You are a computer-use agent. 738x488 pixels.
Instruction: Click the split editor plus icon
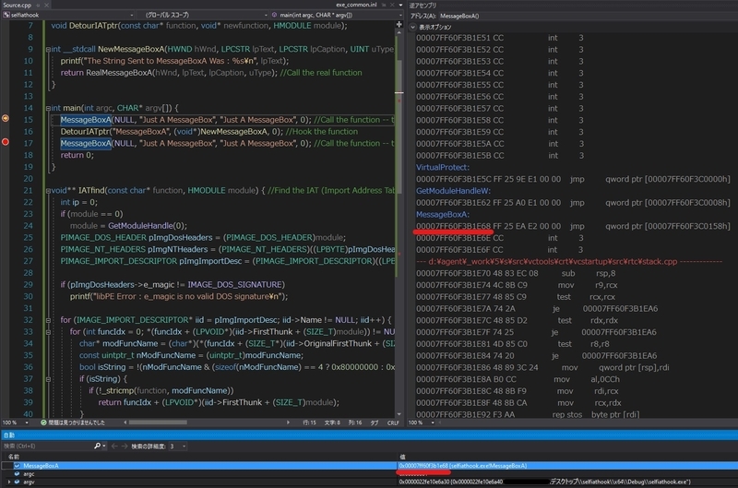coord(399,25)
